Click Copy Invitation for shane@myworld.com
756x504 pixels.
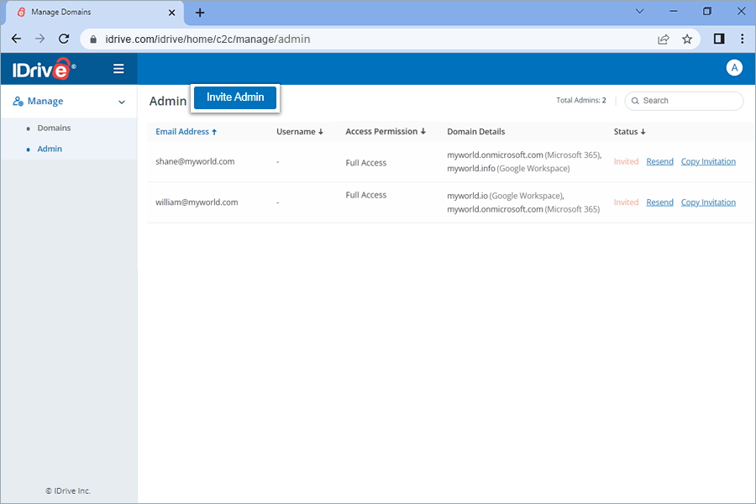pyautogui.click(x=708, y=161)
